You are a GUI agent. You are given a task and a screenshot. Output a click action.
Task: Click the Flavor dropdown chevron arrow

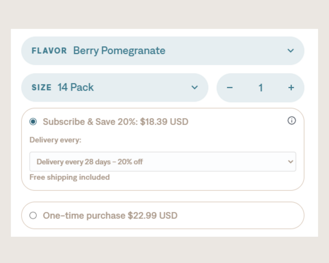tap(290, 51)
